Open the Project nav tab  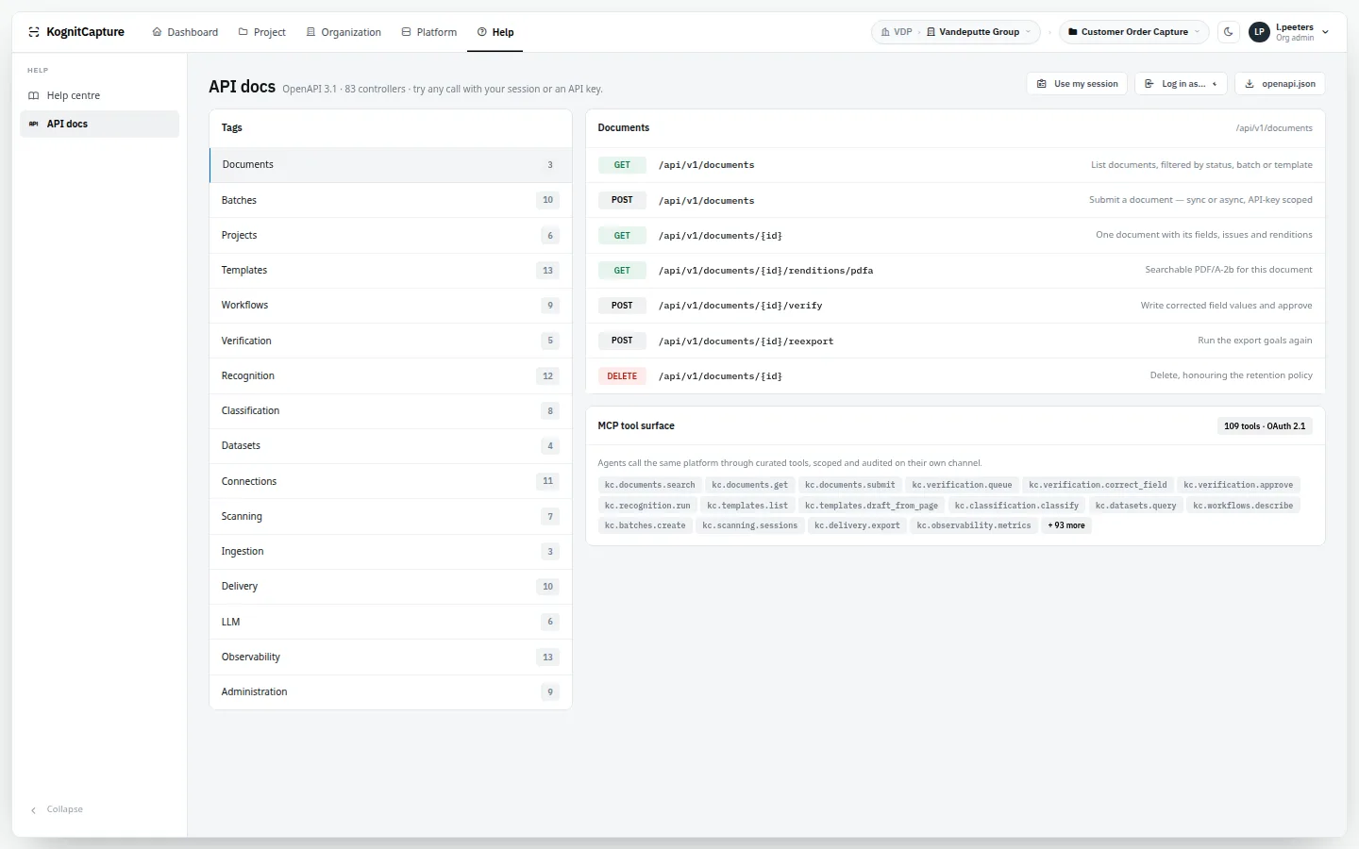click(261, 32)
